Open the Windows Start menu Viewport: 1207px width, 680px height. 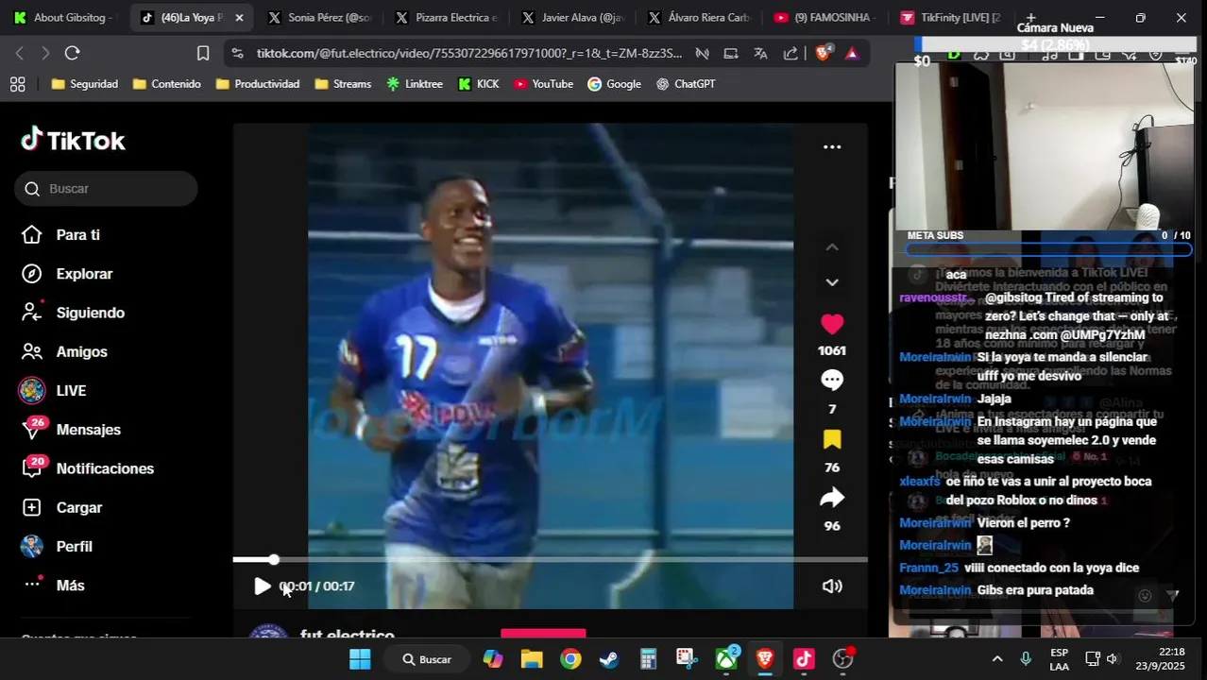click(360, 659)
